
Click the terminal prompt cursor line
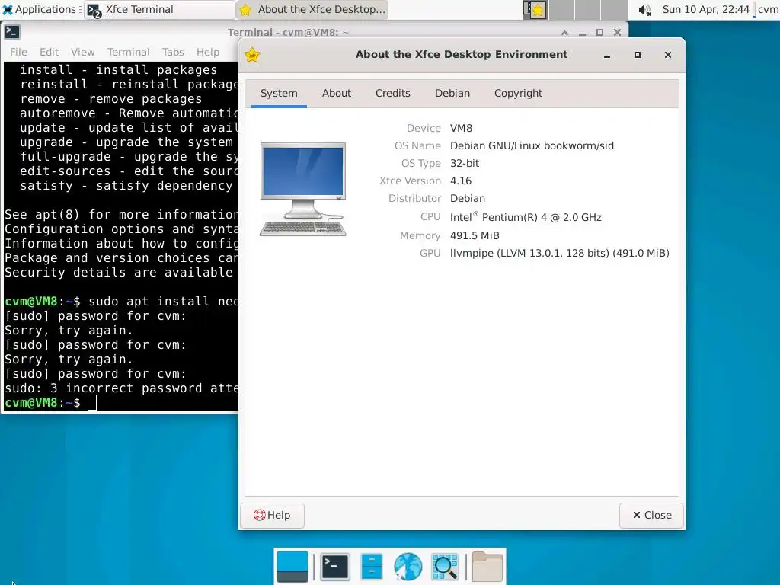pos(50,402)
